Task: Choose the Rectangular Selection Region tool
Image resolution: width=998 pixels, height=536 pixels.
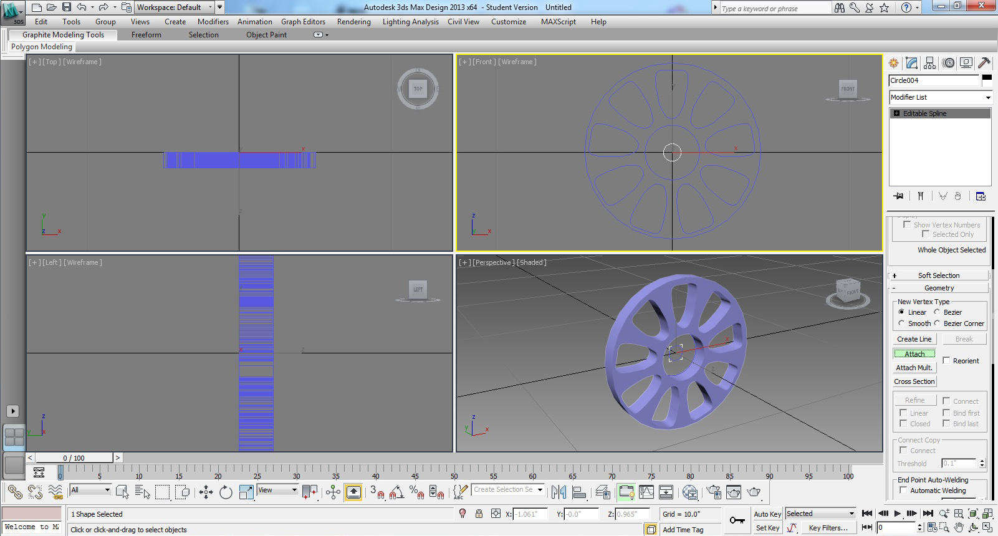Action: tap(163, 492)
